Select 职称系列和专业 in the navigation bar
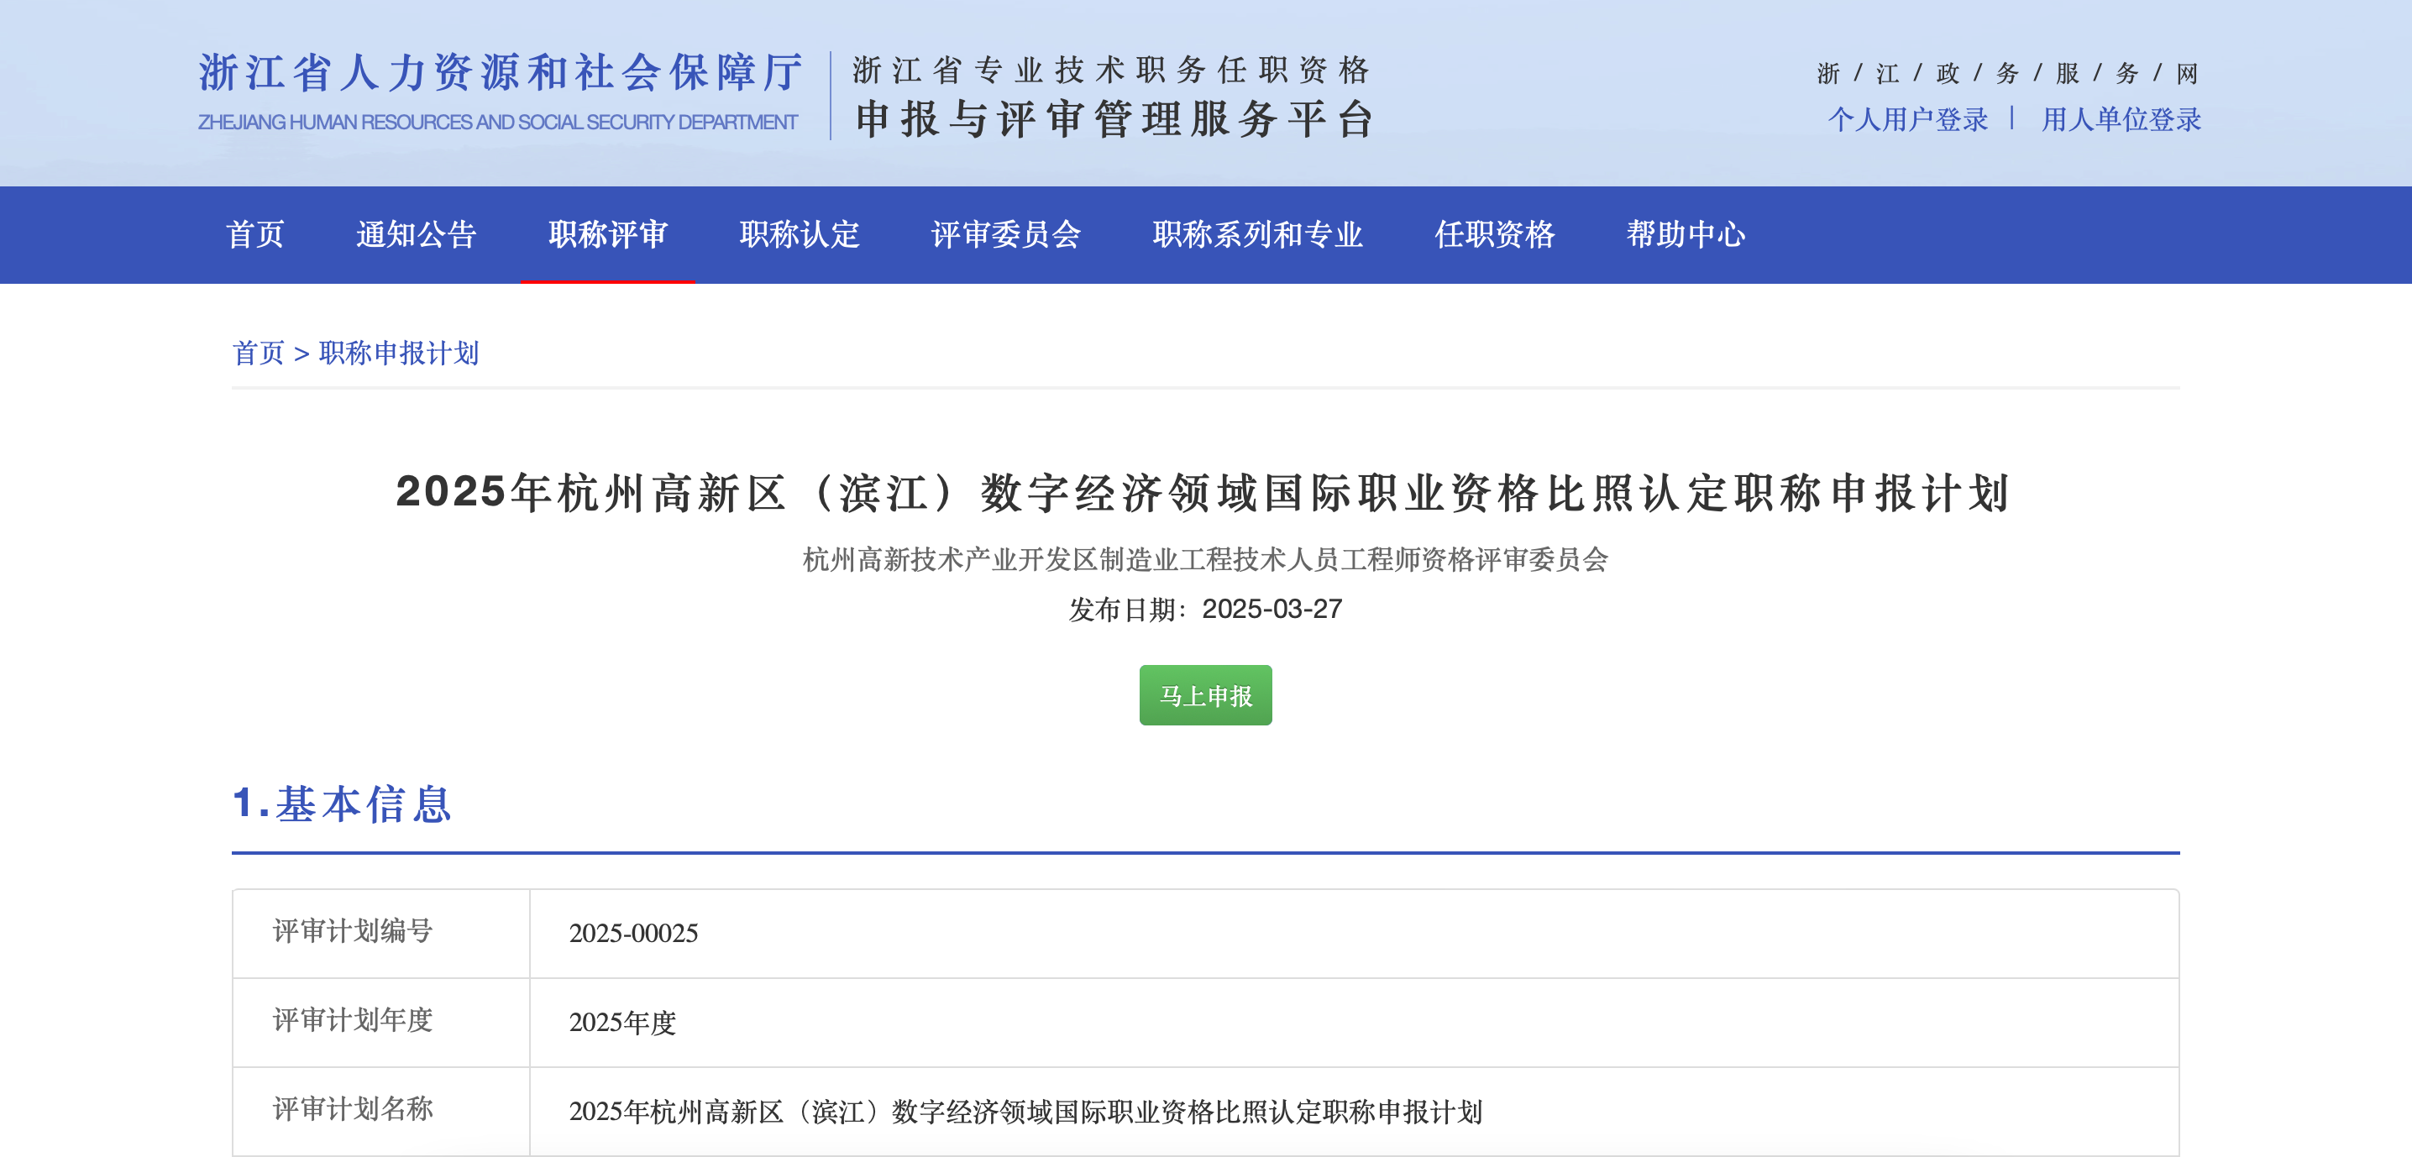Screen dimensions: 2412x1157 coord(1257,234)
